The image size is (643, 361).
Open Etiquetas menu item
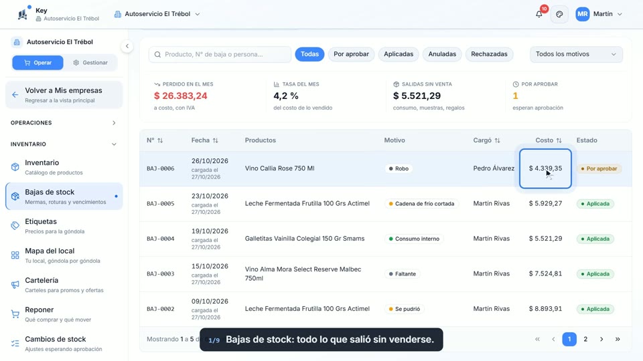point(64,226)
